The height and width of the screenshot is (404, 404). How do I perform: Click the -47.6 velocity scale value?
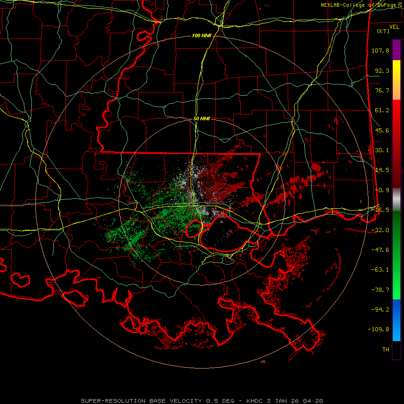click(380, 250)
